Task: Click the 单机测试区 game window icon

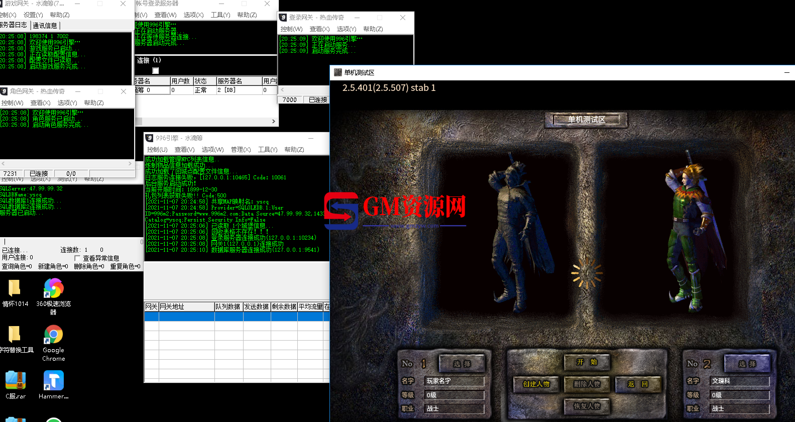Action: click(x=338, y=72)
